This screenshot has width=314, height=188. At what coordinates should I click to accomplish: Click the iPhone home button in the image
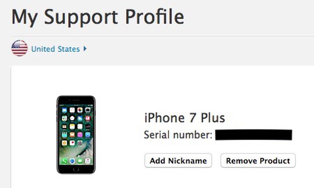tap(76, 169)
